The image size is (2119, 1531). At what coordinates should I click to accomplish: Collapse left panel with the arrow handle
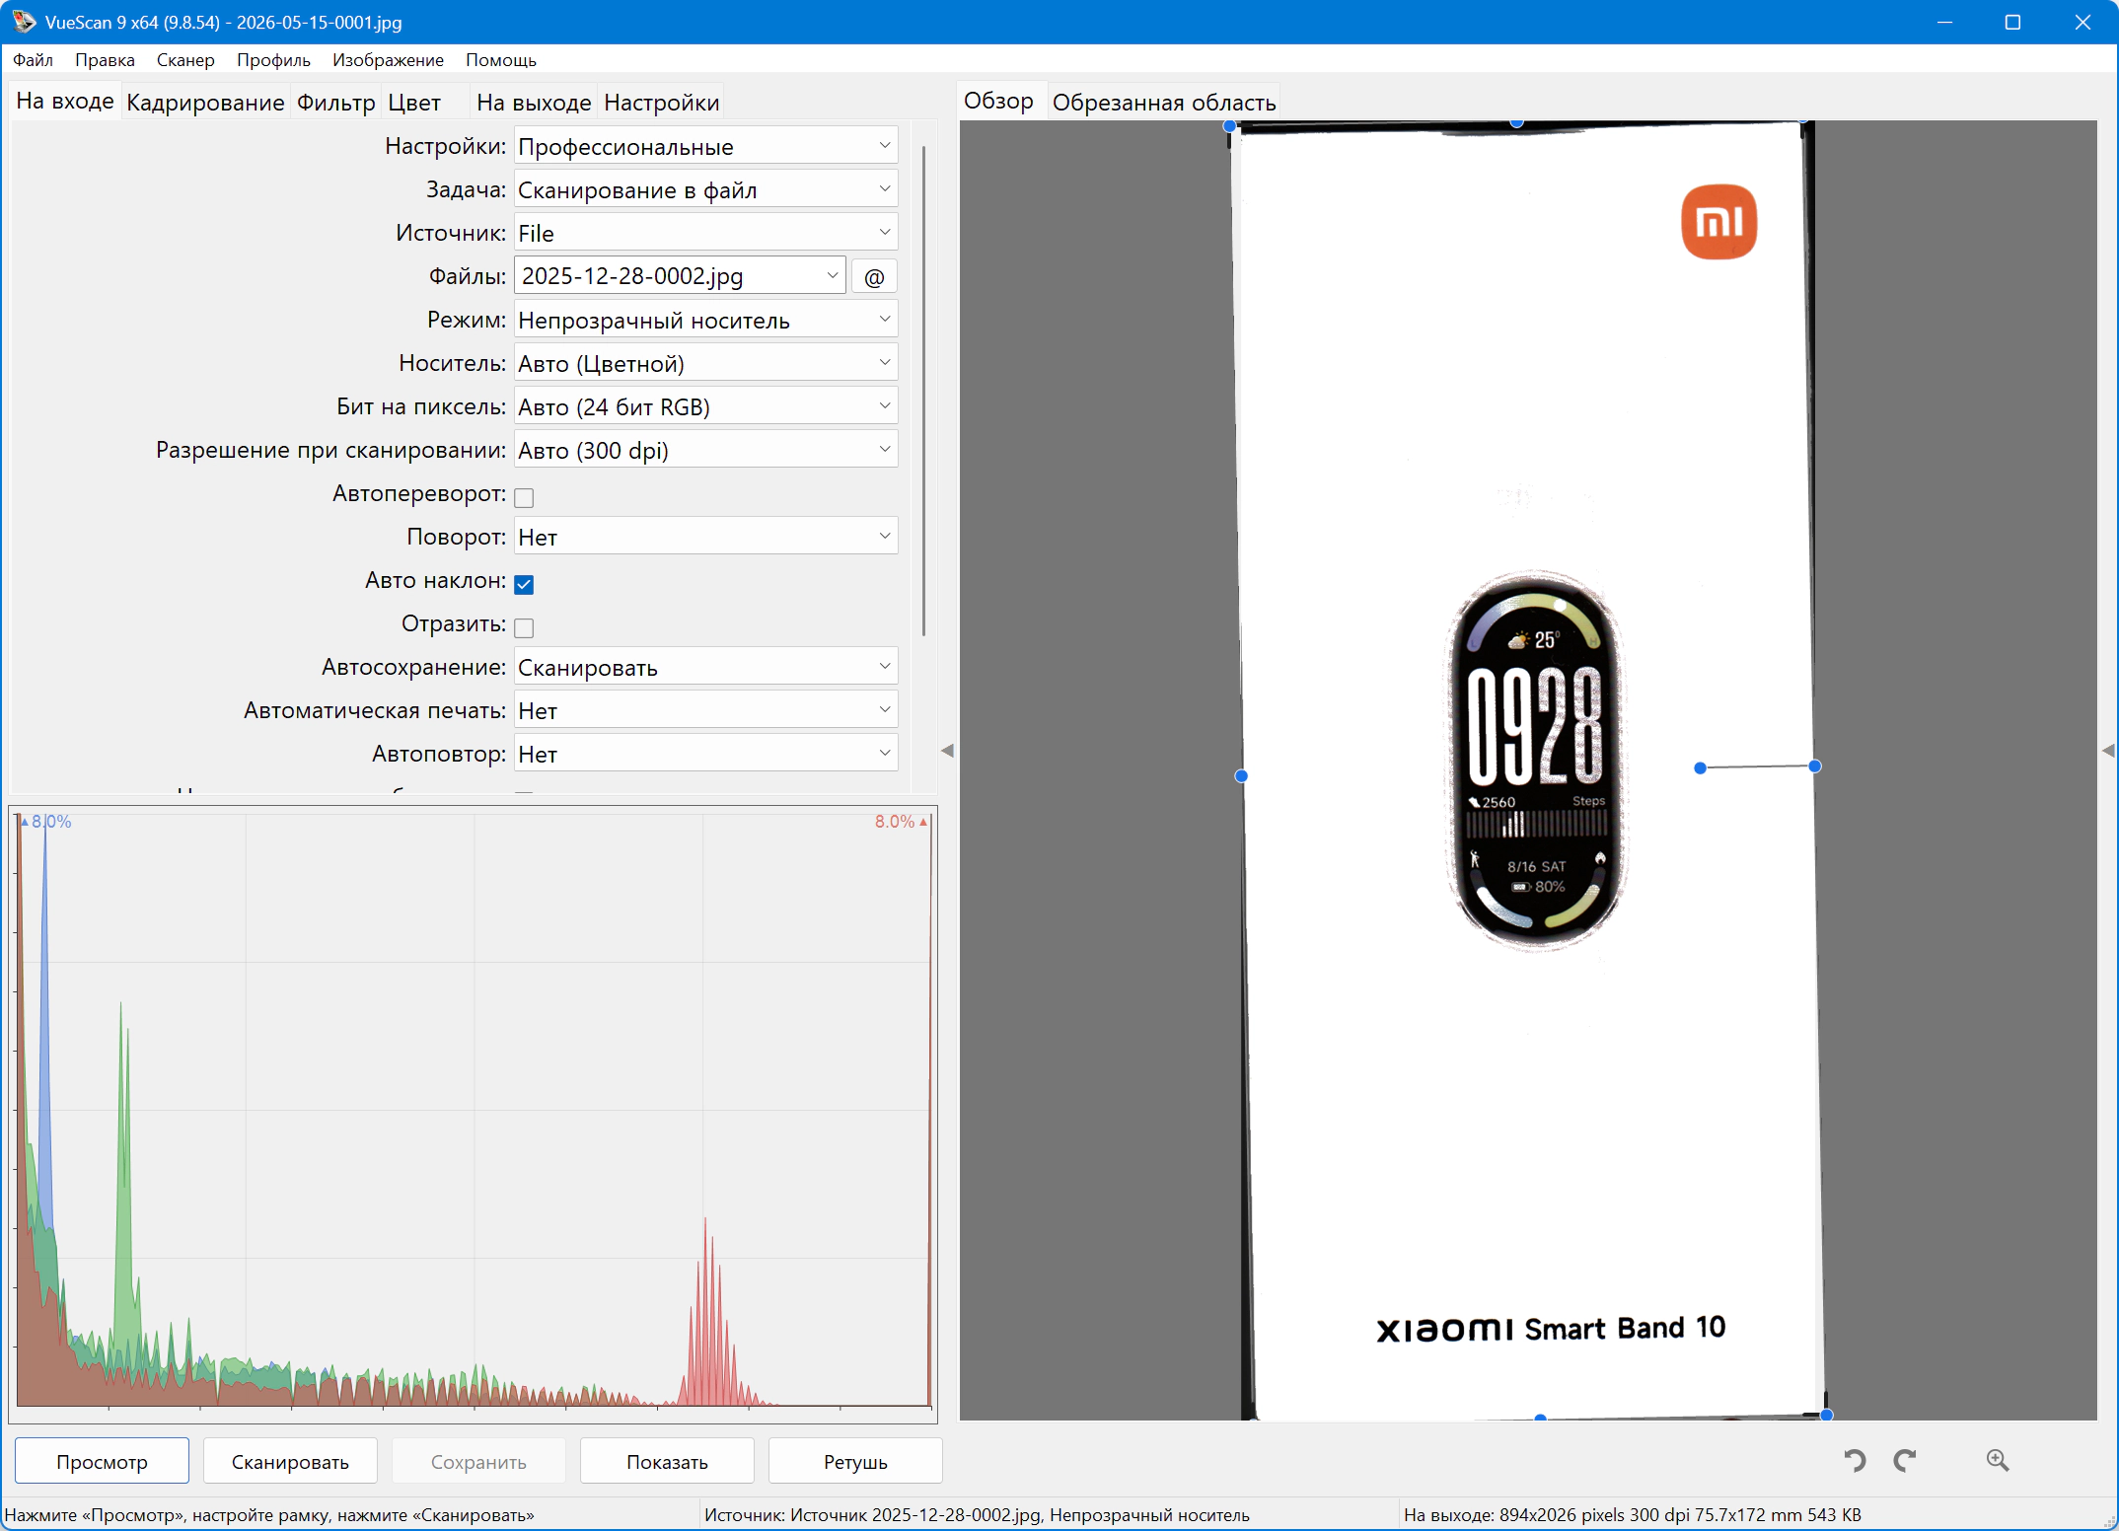pyautogui.click(x=948, y=751)
